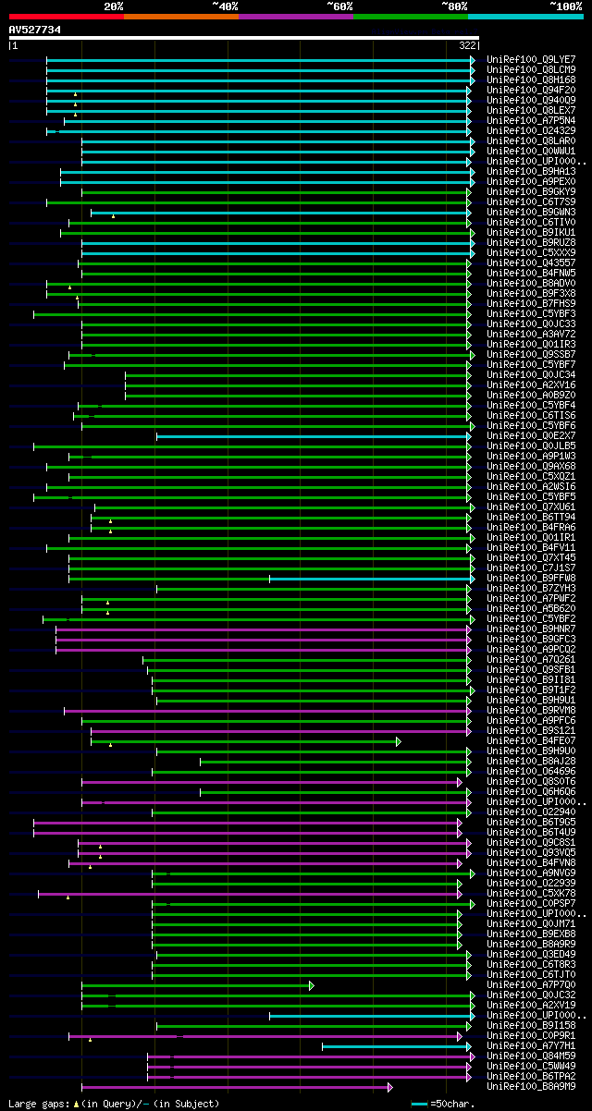Click the UniRef100_B9S121 label

pyautogui.click(x=531, y=730)
